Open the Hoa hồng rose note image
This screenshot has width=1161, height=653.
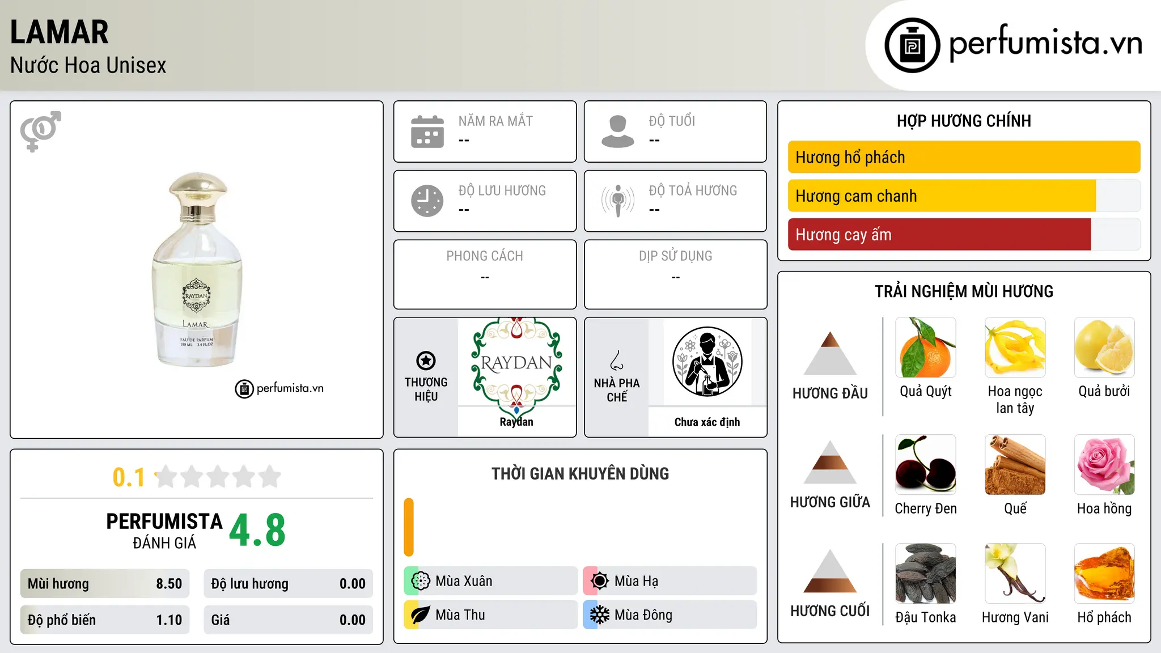[x=1104, y=465]
